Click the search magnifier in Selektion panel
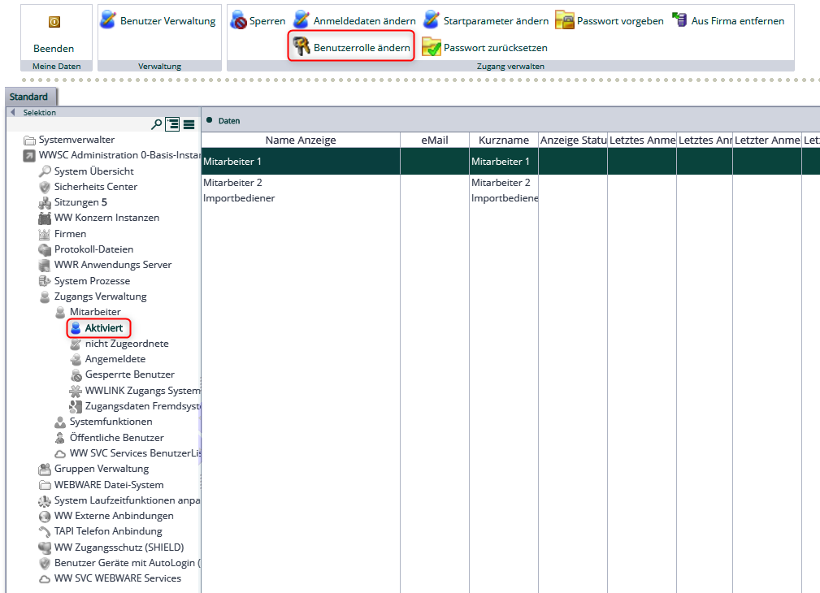 [x=157, y=124]
